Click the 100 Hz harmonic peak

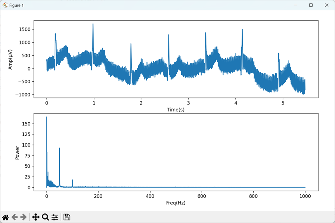(72, 180)
